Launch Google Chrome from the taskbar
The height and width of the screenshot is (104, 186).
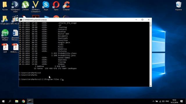(x=23, y=101)
